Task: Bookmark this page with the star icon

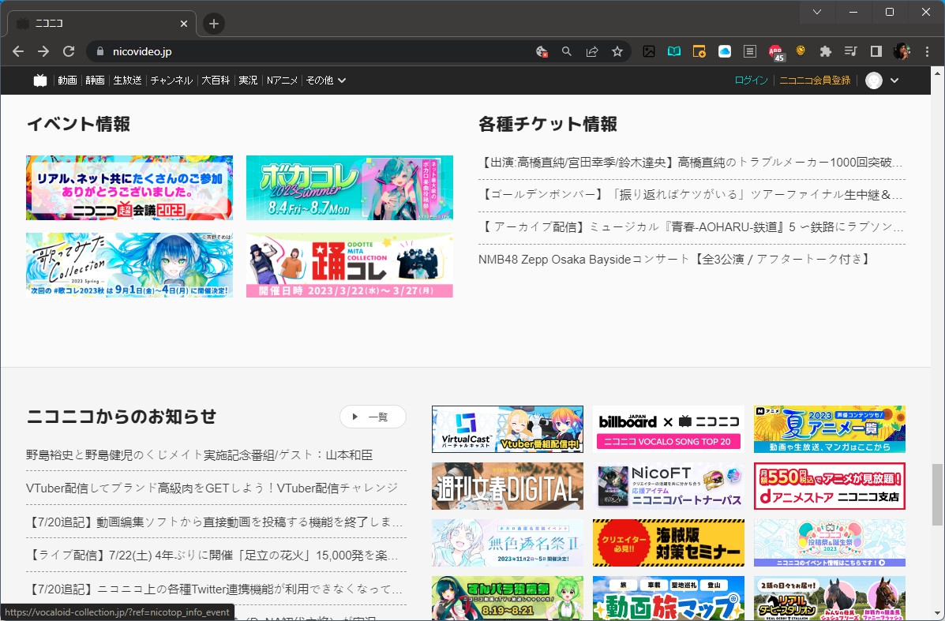Action: click(x=617, y=52)
